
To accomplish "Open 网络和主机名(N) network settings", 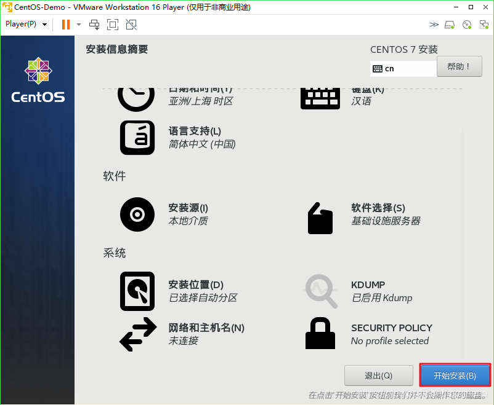I will [206, 328].
